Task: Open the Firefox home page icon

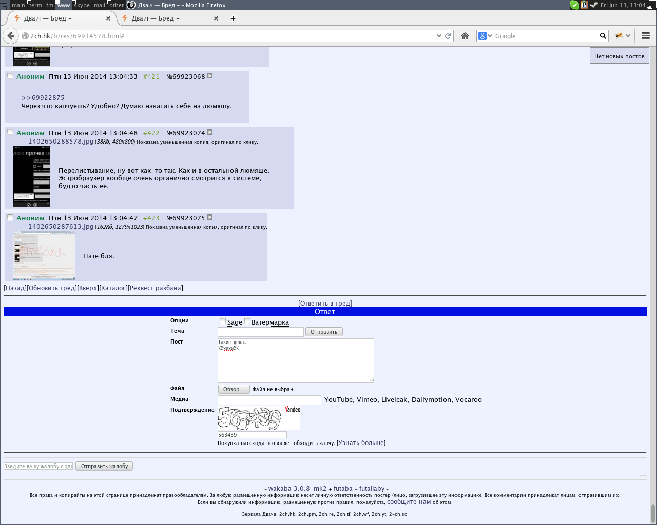Action: point(465,36)
